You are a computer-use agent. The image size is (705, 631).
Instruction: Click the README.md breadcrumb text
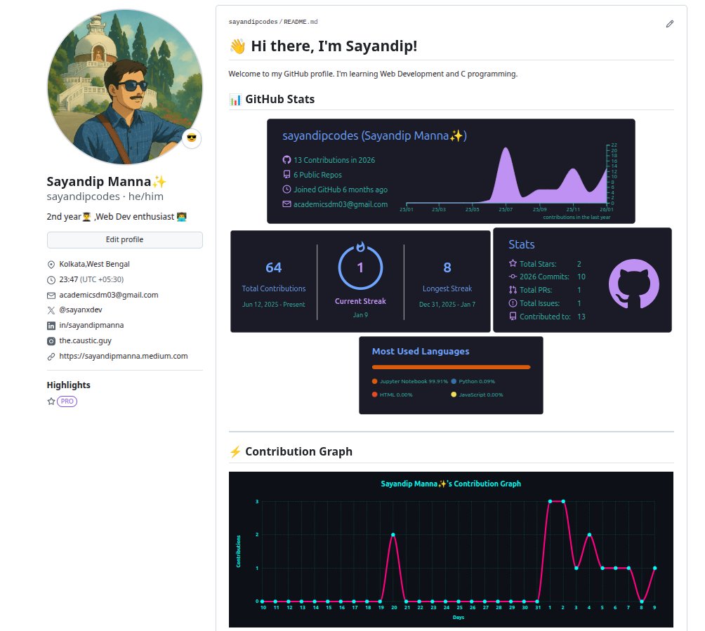pos(301,22)
